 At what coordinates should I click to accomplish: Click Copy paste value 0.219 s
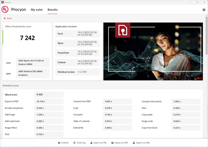pyautogui.click(x=186, y=115)
